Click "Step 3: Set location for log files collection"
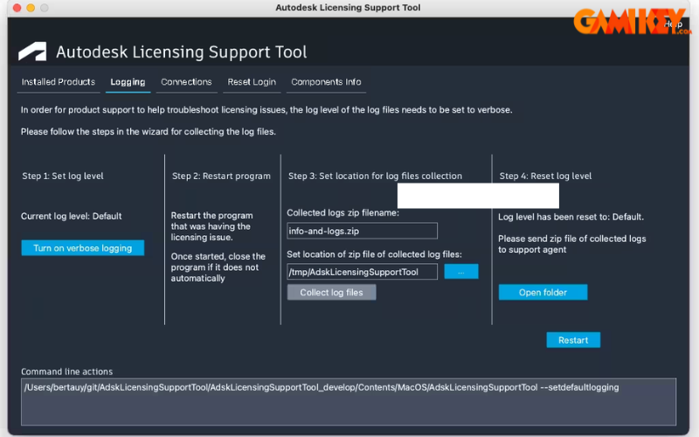 coord(376,177)
